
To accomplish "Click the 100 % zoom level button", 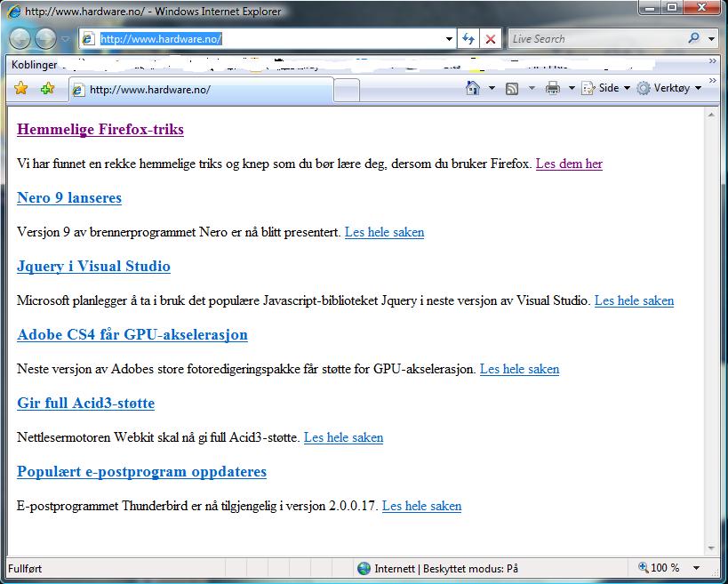I will tap(660, 568).
